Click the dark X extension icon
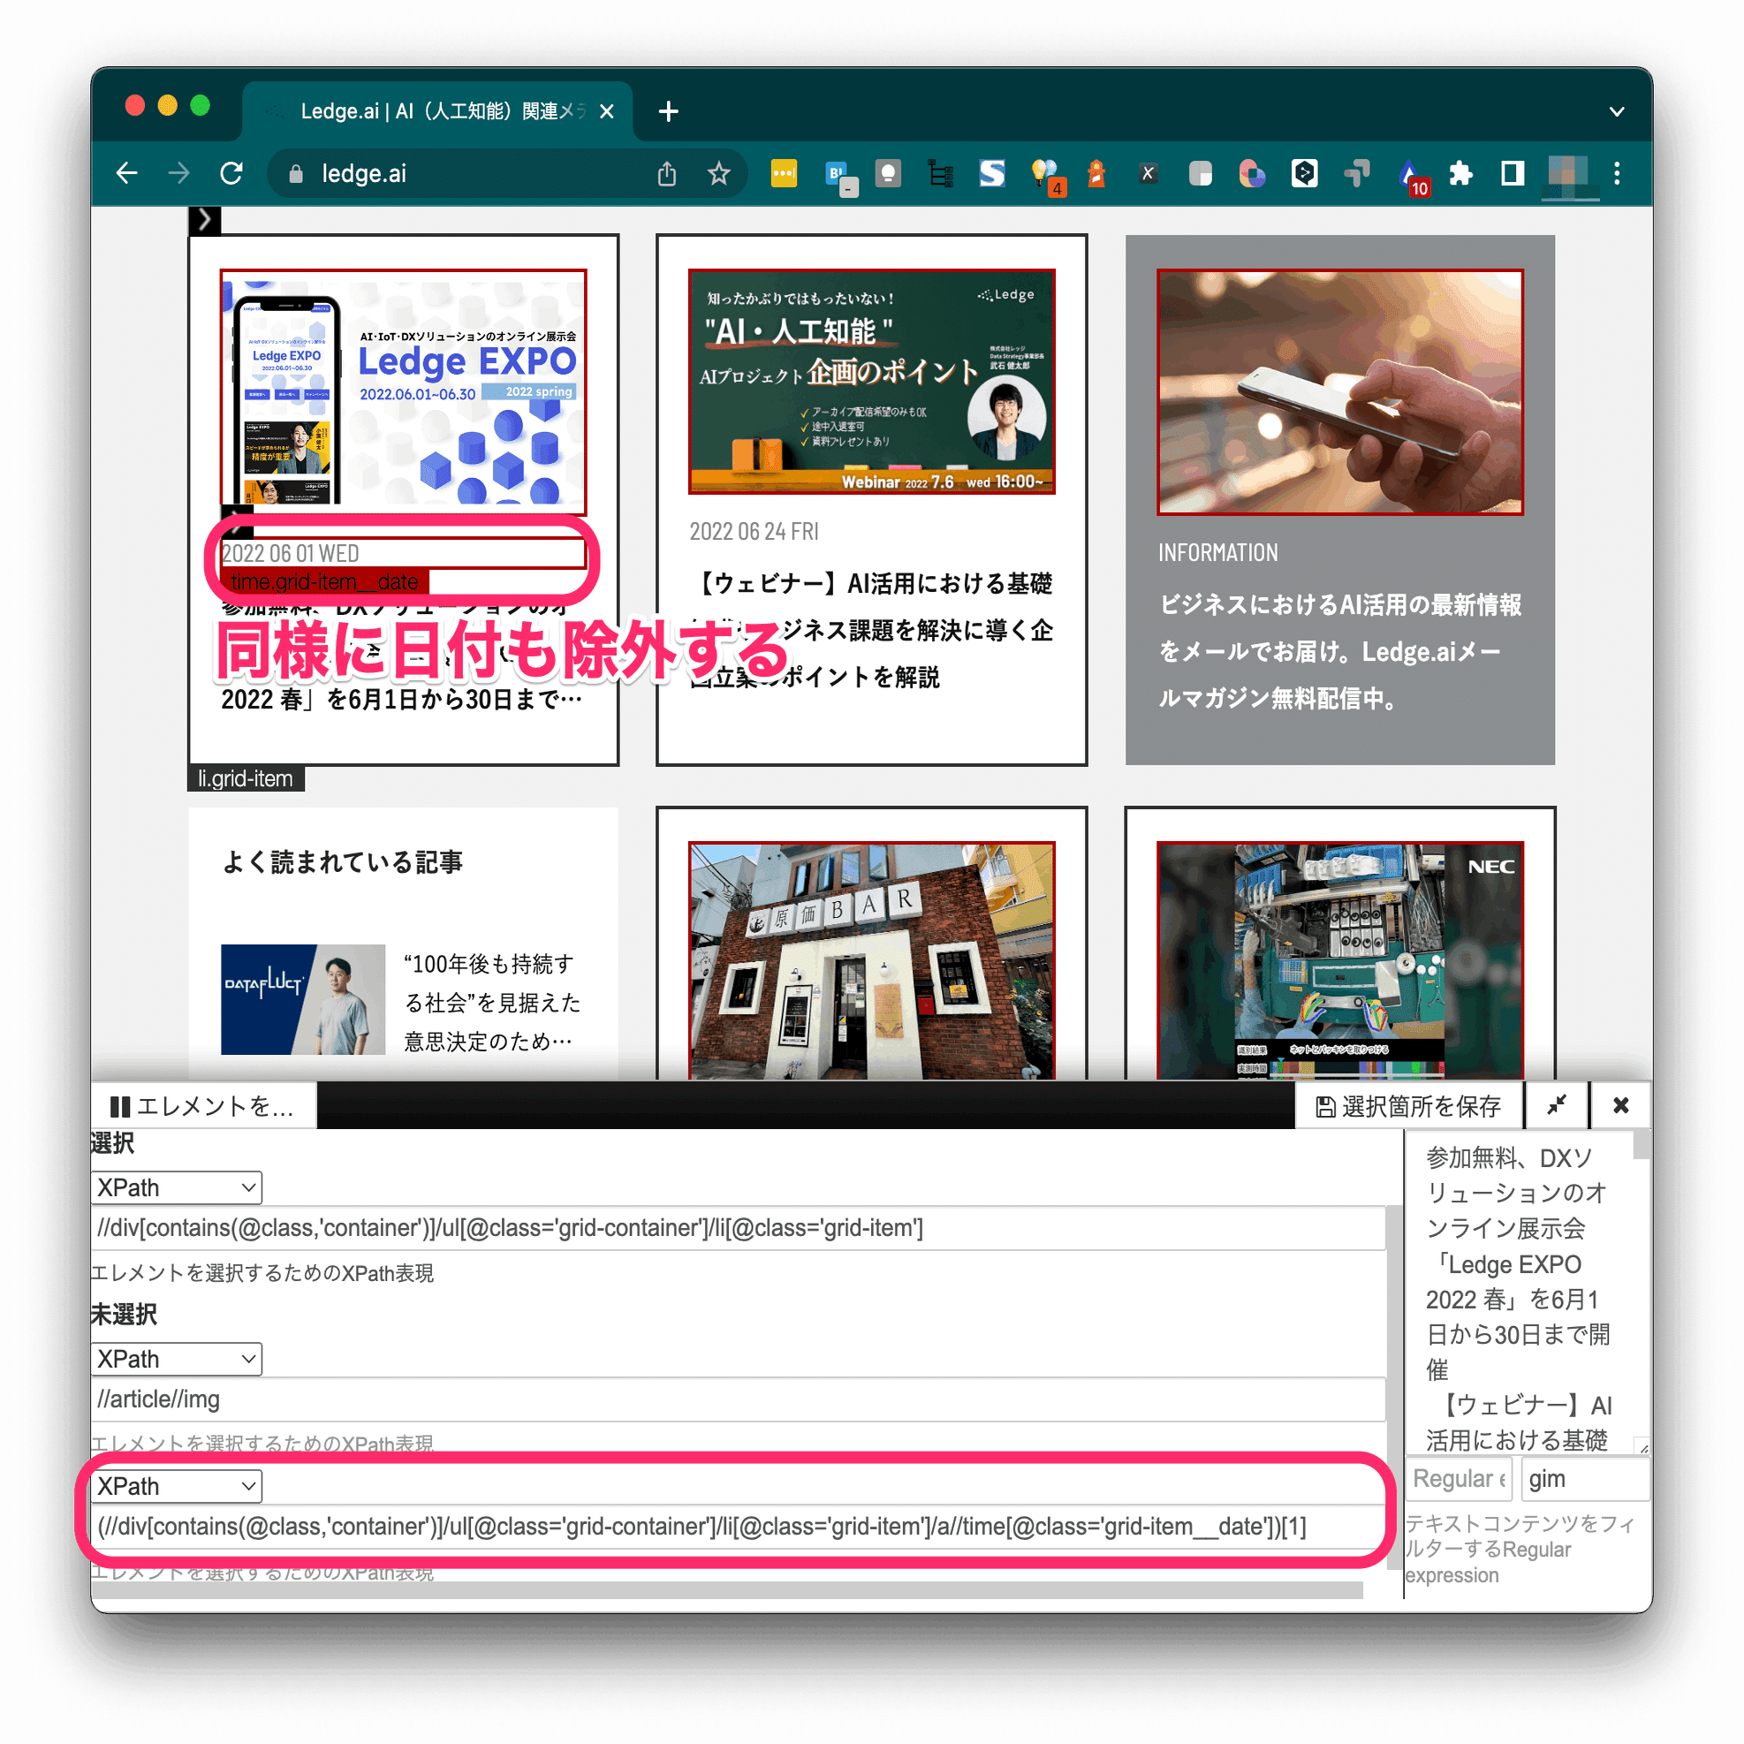 (1148, 173)
